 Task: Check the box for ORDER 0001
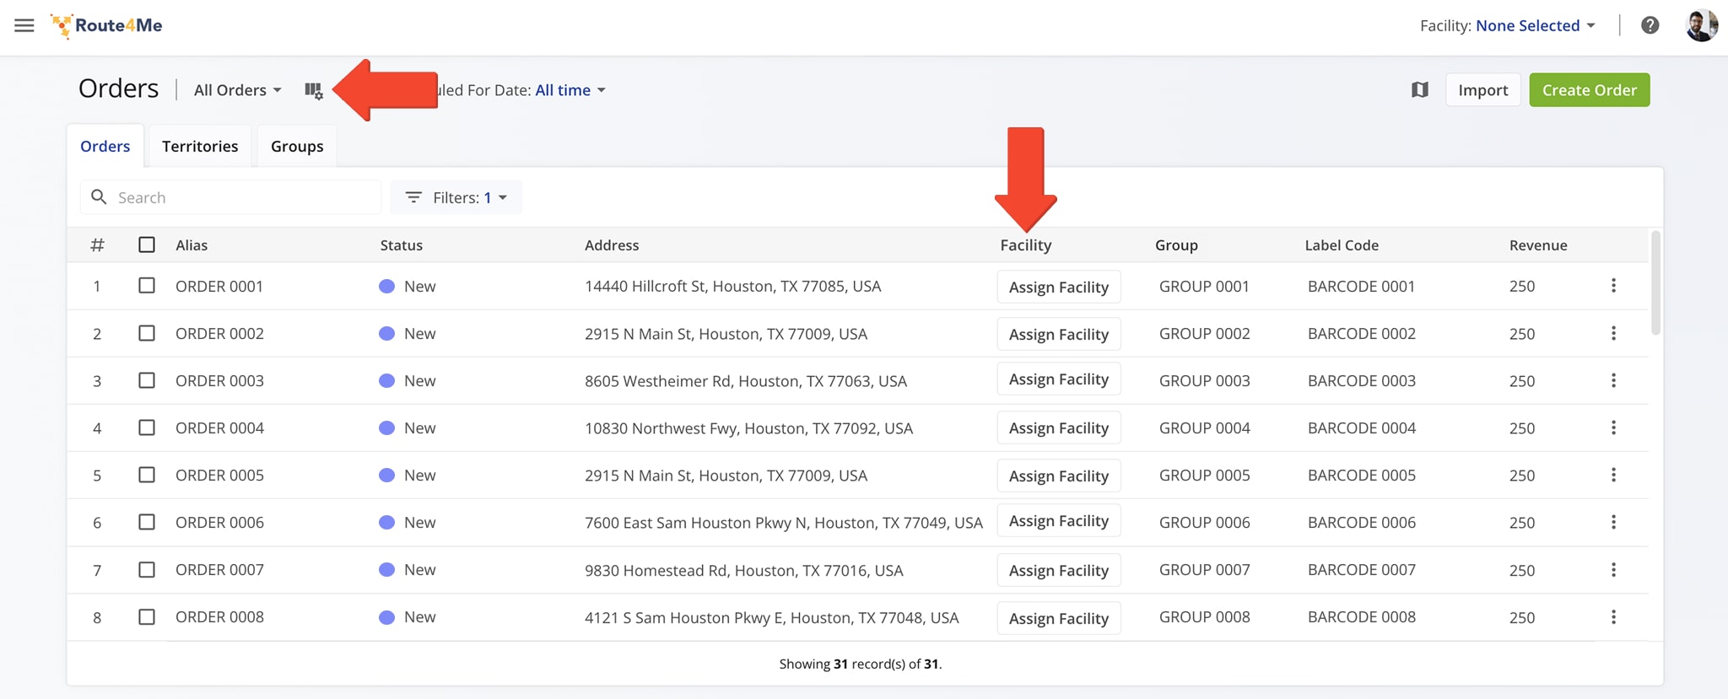click(x=147, y=286)
